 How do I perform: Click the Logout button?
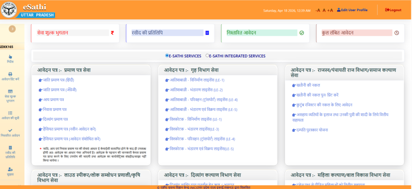tap(393, 10)
